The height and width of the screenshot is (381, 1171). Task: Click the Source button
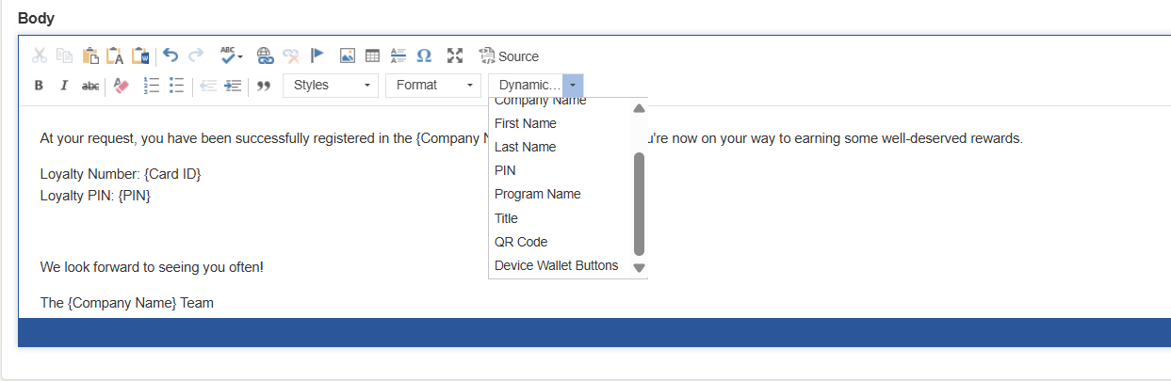[x=509, y=56]
